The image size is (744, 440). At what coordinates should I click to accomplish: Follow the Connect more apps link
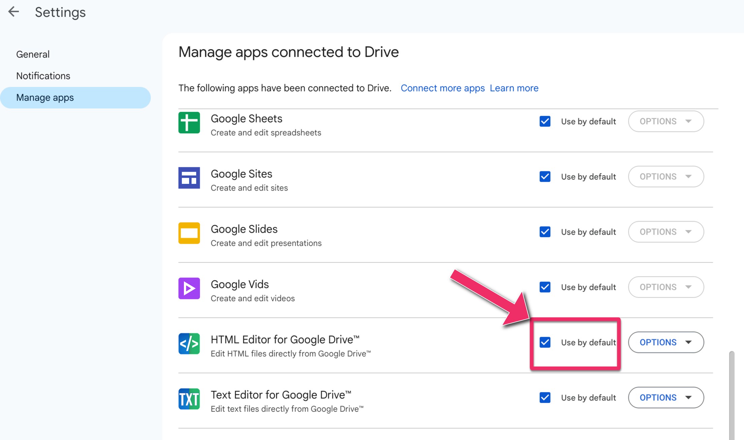(442, 88)
